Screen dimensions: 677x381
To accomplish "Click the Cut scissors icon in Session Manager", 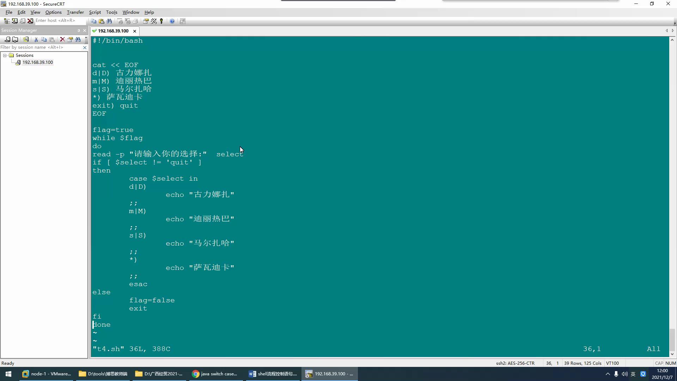I will 36,40.
